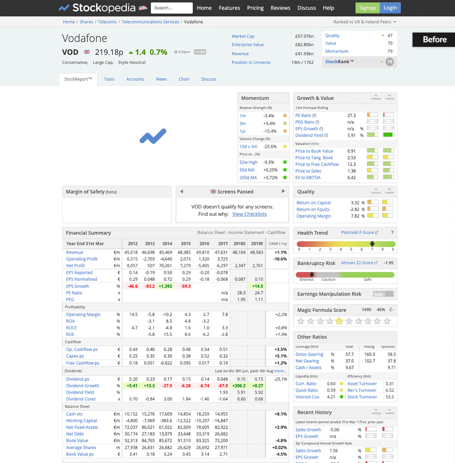The height and width of the screenshot is (463, 455).
Task: Click the yellow dot beside Curr. Ratio
Action: point(341,384)
